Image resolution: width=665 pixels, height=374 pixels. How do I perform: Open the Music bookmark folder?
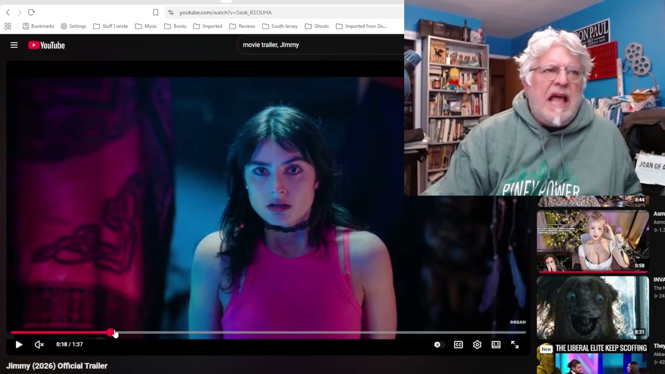pos(146,26)
